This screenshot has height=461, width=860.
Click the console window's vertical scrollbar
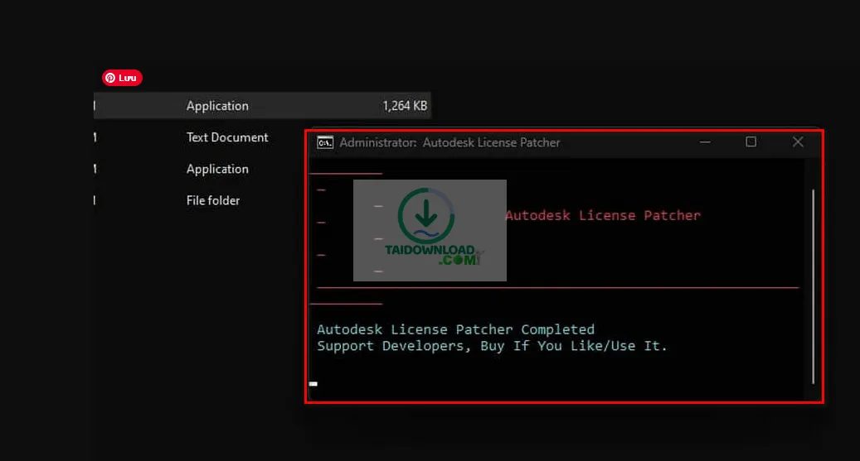click(813, 286)
